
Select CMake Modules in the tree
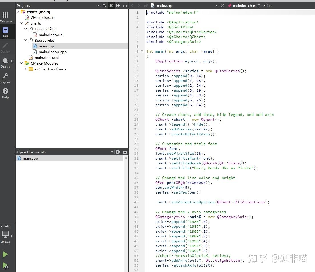tap(44, 63)
